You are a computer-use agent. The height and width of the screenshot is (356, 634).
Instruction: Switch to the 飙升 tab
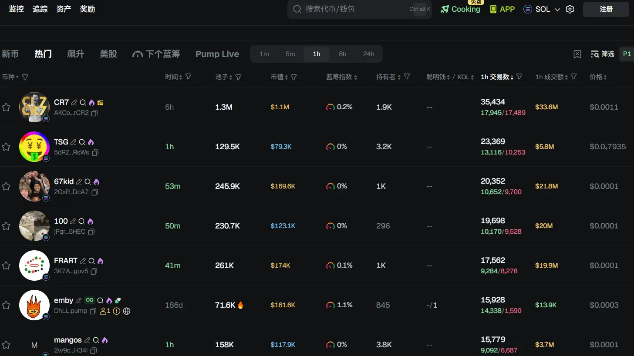(75, 54)
